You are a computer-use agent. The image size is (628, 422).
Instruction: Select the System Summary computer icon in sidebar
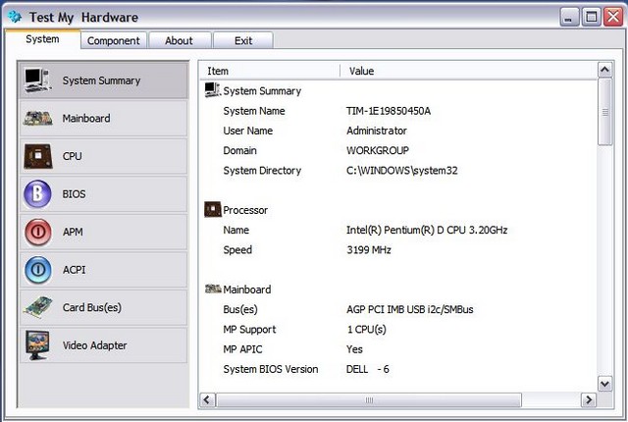click(x=37, y=79)
